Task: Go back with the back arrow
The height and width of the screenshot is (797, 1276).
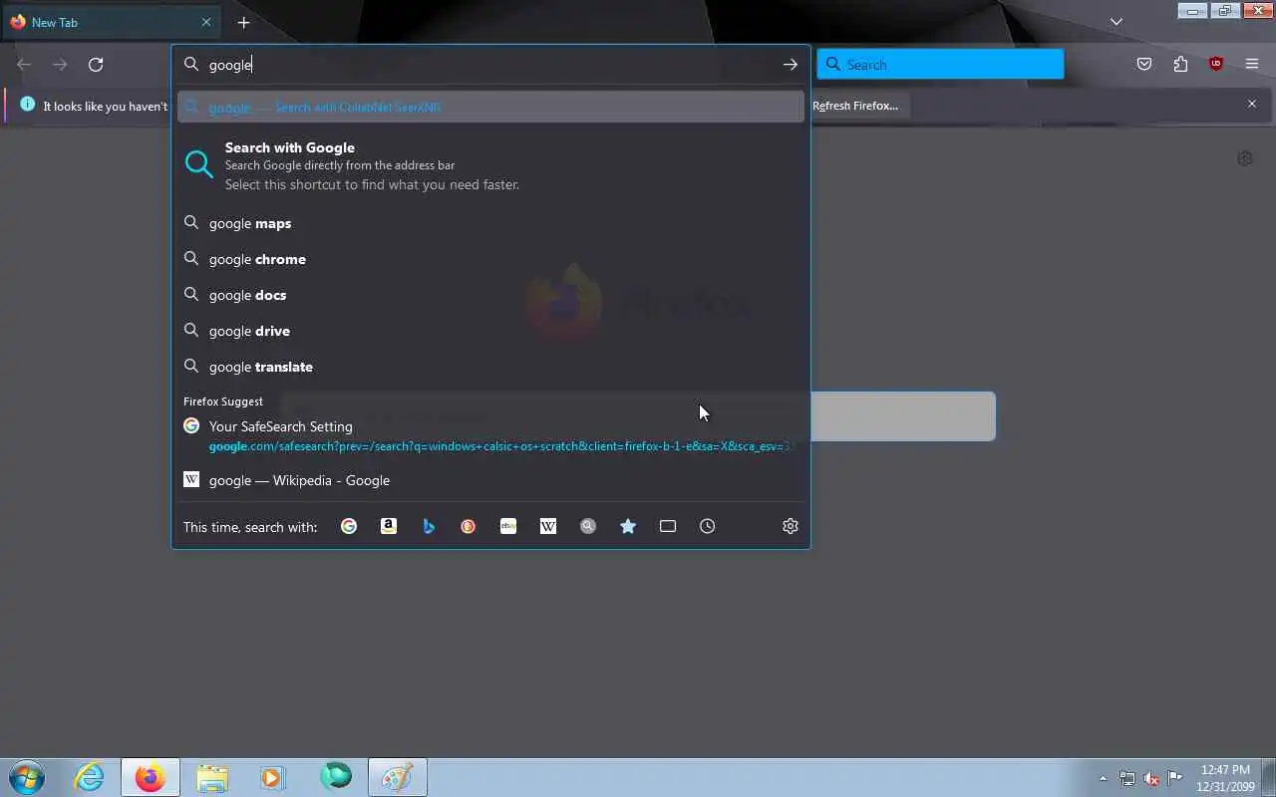Action: [x=24, y=65]
